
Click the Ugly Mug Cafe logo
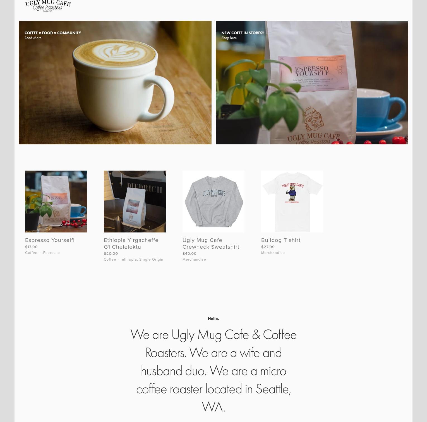coord(48,6)
